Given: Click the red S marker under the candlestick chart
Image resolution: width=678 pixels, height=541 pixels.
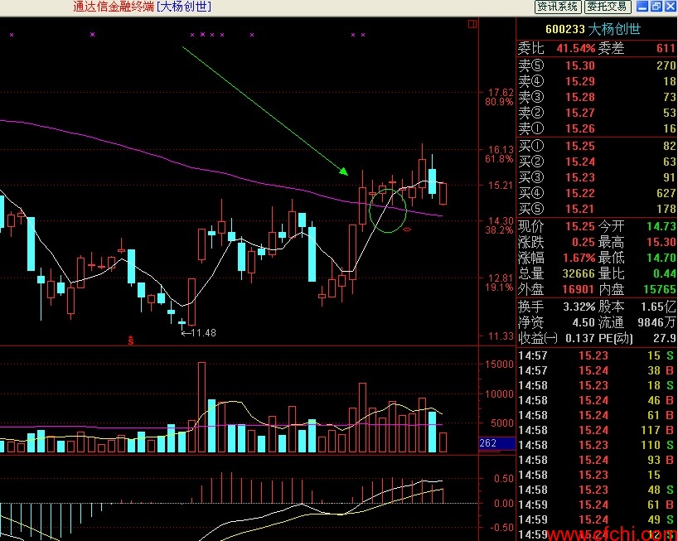Looking at the screenshot, I should coord(131,341).
